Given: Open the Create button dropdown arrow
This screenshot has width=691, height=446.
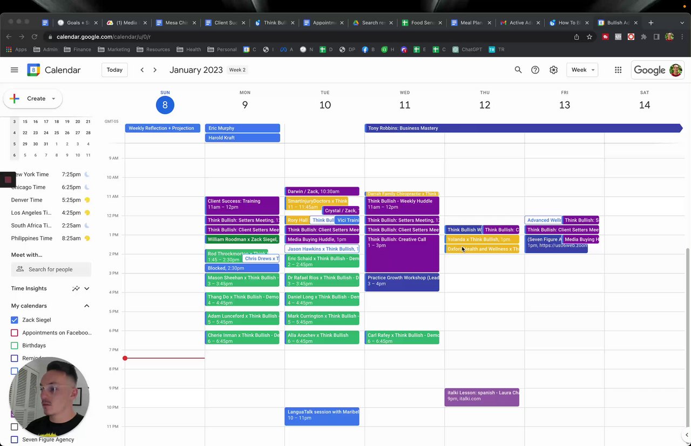Looking at the screenshot, I should pyautogui.click(x=53, y=99).
